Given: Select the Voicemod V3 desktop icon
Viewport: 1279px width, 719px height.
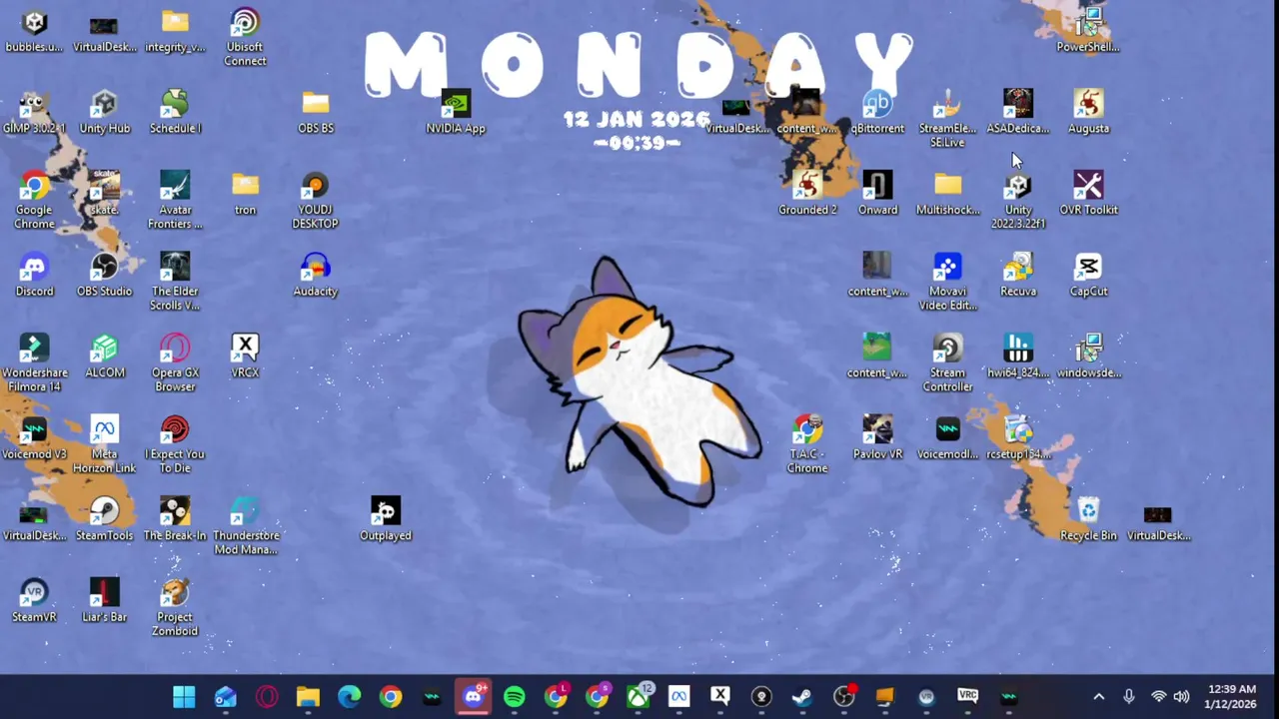Looking at the screenshot, I should (x=34, y=438).
